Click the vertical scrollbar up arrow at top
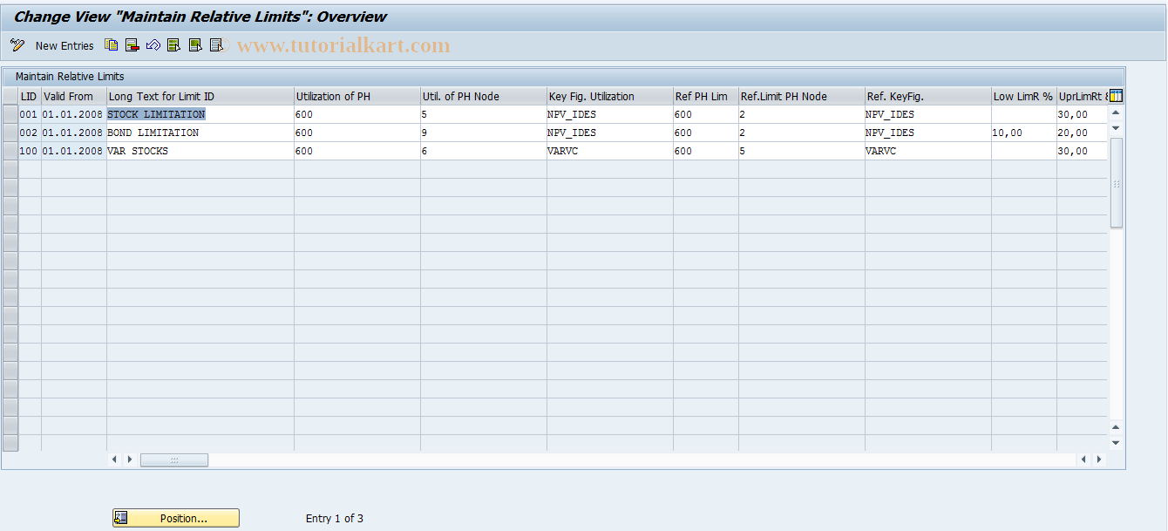This screenshot has height=531, width=1168. point(1116,112)
